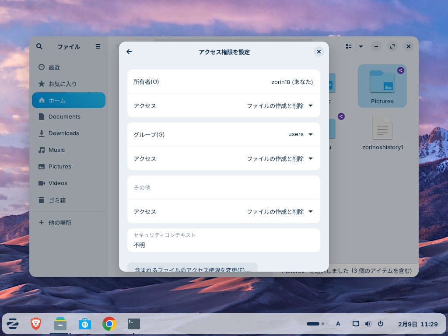The width and height of the screenshot is (448, 336).
Task: Toggle the list/grid view icon
Action: (349, 46)
